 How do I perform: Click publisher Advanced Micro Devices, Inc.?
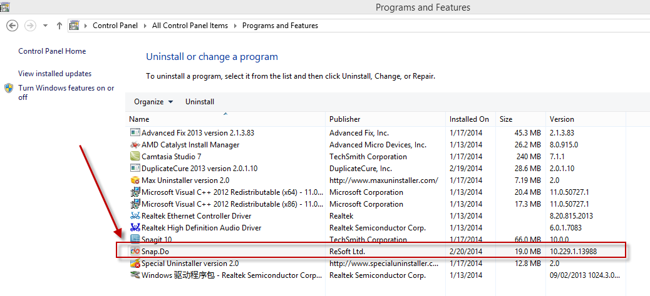(x=378, y=145)
